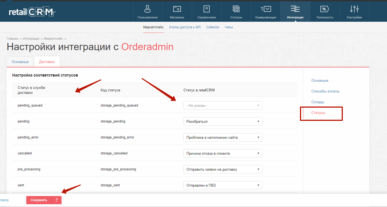Click the sent status name
Viewport: 387px width, 207px height.
click(21, 185)
